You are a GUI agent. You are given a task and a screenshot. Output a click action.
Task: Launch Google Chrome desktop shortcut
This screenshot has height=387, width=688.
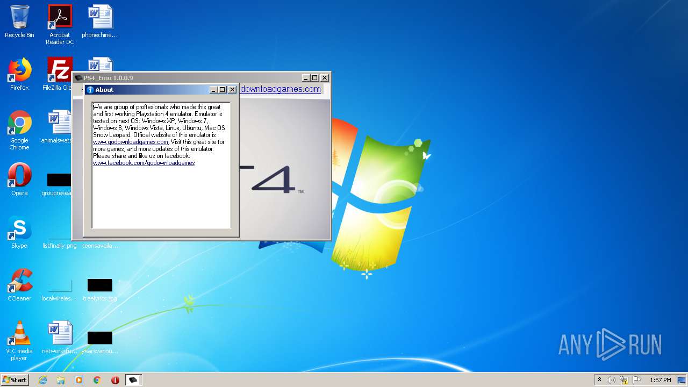point(19,130)
